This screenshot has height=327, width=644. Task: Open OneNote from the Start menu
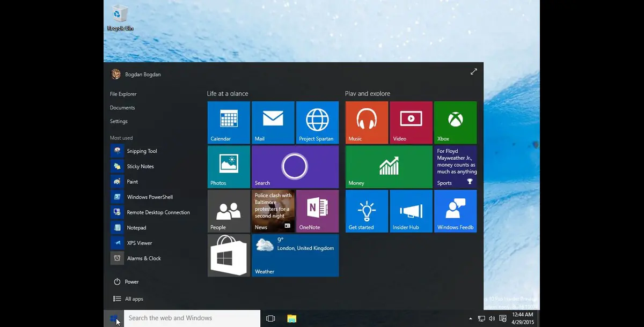coord(317,211)
